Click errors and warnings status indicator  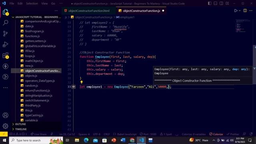18,134
